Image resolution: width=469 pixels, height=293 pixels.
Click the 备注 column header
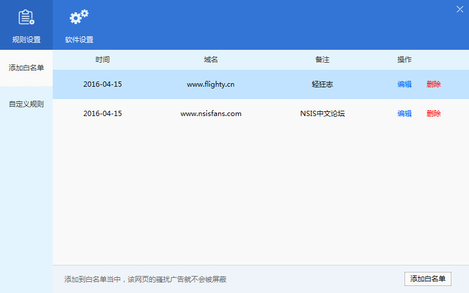click(x=322, y=60)
